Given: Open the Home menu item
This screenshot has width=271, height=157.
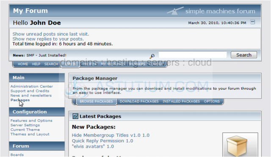Looking at the screenshot, I should coord(23,64).
